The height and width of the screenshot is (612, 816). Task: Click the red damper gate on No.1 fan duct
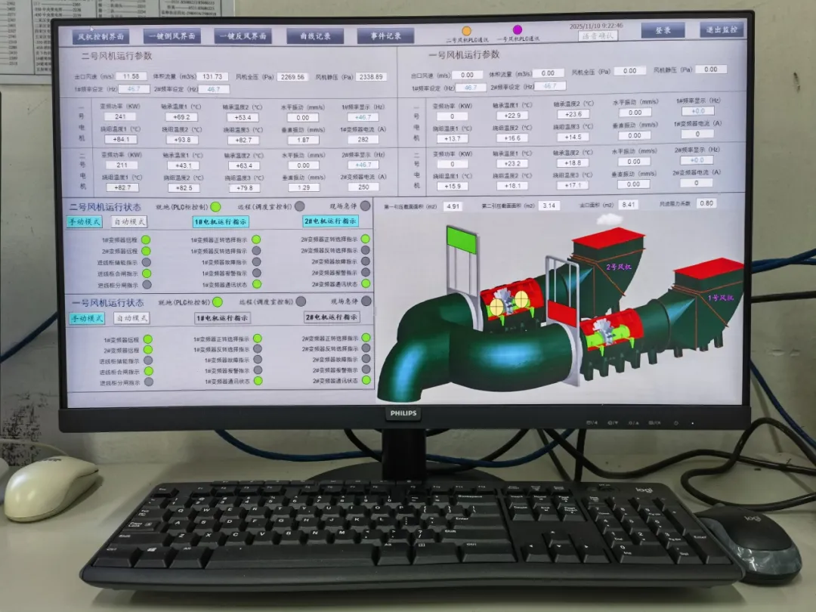(562, 312)
